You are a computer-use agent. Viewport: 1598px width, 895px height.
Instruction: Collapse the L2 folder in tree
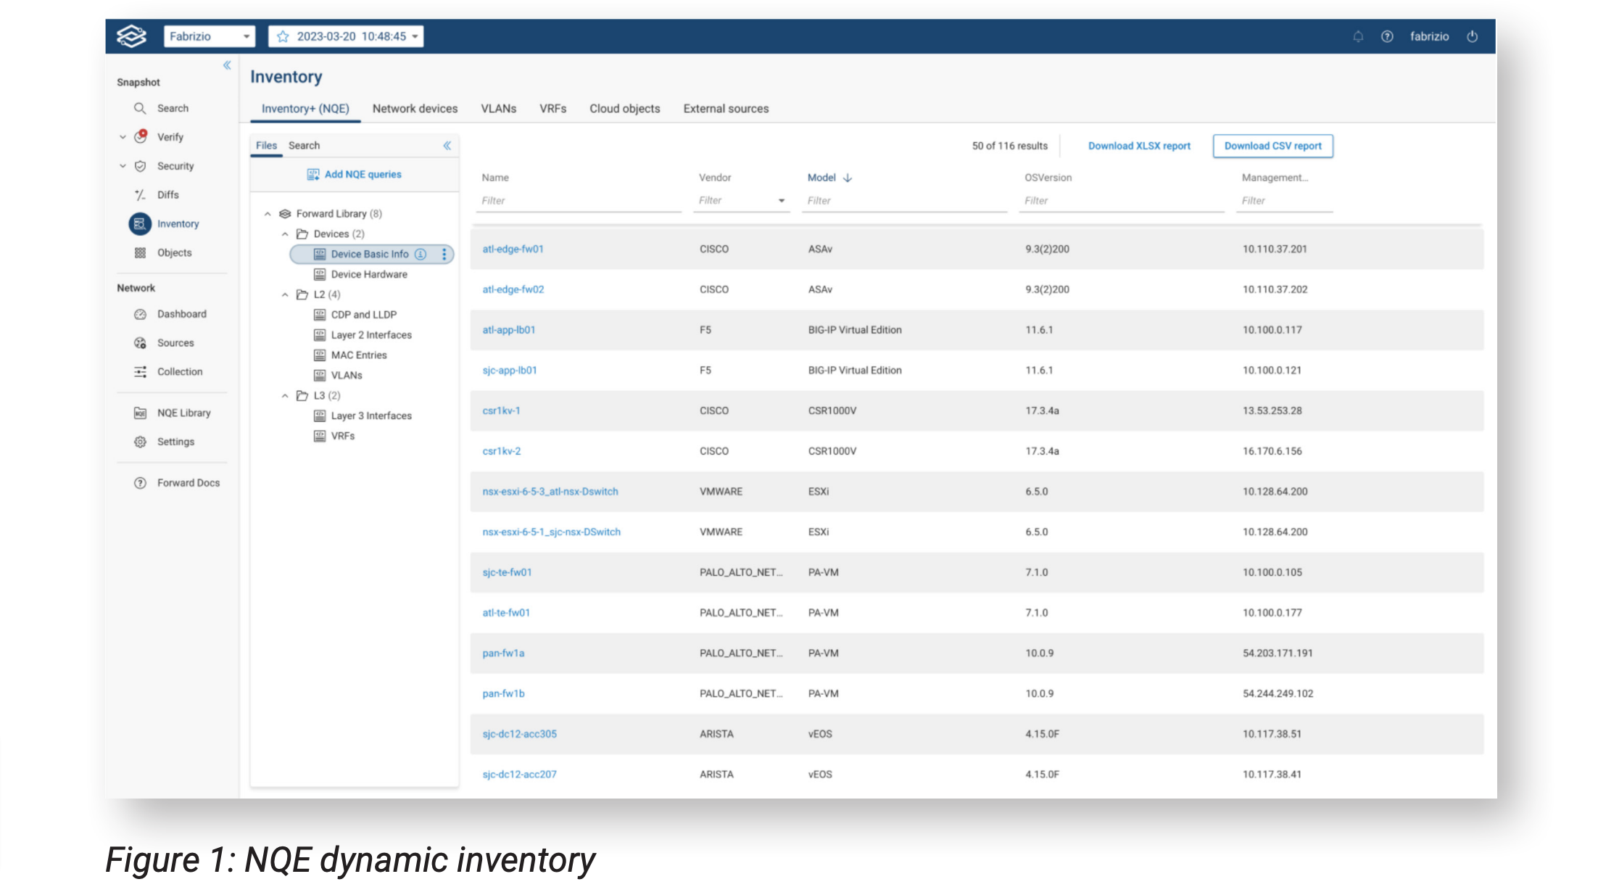[285, 294]
